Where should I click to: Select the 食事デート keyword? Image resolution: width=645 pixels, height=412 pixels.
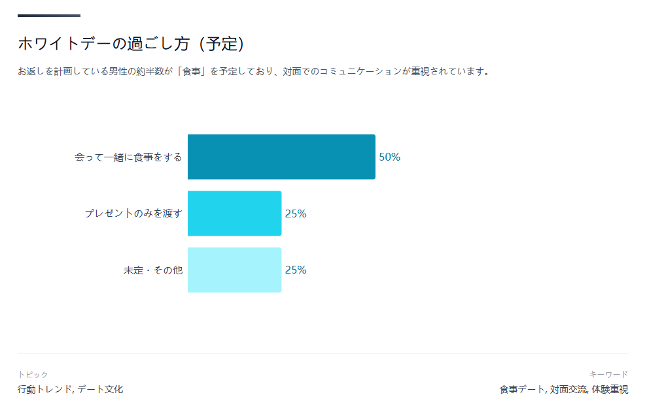tap(521, 390)
